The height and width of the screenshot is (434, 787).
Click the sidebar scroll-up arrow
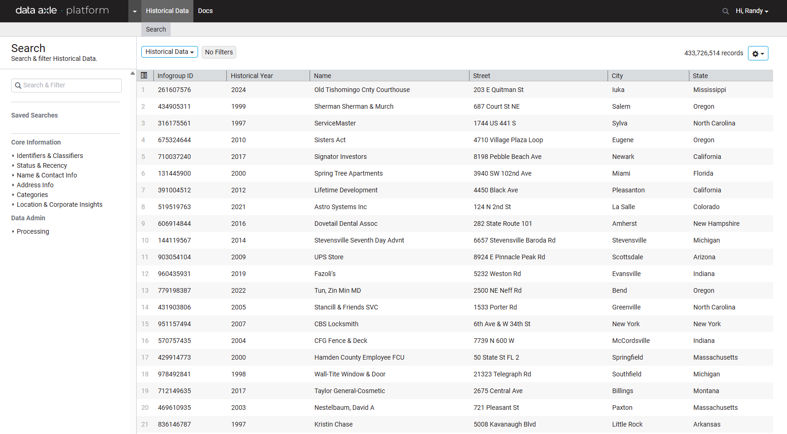click(x=132, y=73)
